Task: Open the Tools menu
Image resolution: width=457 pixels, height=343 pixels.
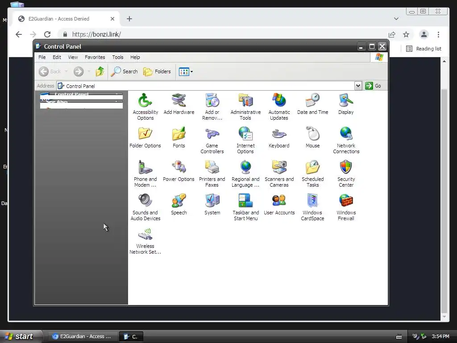Action: pyautogui.click(x=118, y=57)
